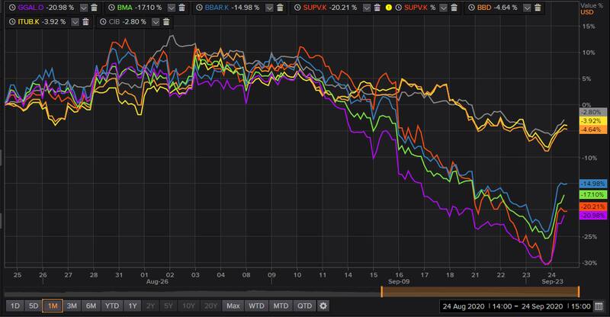This screenshot has height=317, width=610.
Task: Select the QTD period tab
Action: (x=306, y=306)
